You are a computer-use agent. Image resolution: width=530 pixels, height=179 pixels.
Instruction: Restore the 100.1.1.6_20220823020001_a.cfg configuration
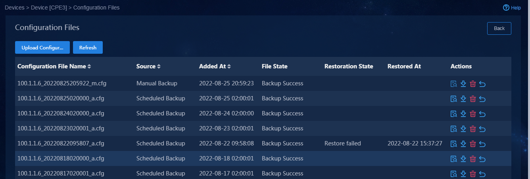click(x=482, y=129)
